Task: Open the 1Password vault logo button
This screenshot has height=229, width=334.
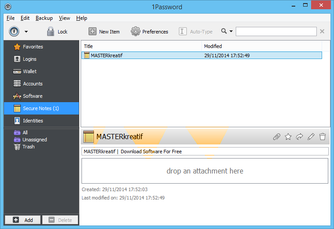Action: pos(14,32)
